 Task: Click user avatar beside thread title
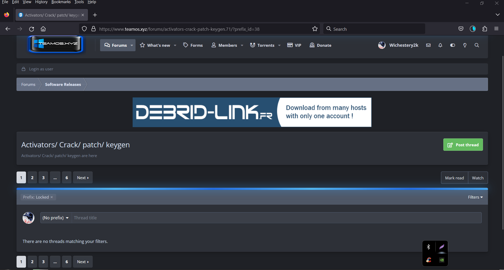[x=28, y=218]
